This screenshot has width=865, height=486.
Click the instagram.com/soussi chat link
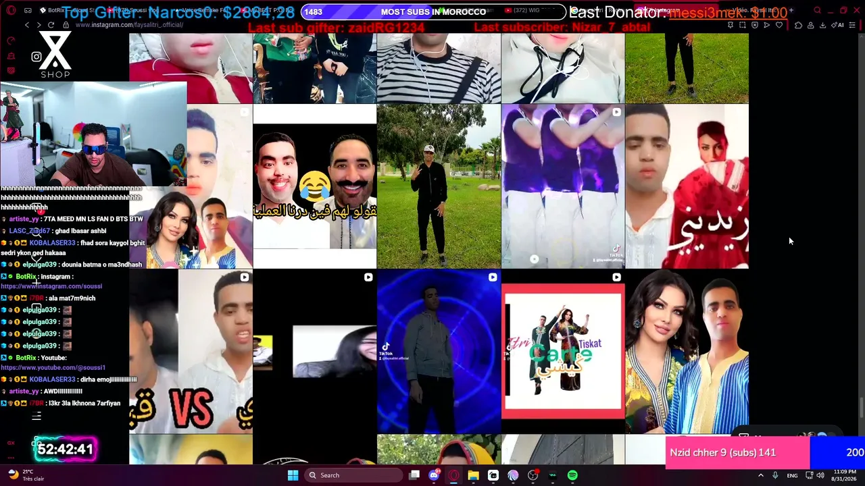tap(51, 286)
